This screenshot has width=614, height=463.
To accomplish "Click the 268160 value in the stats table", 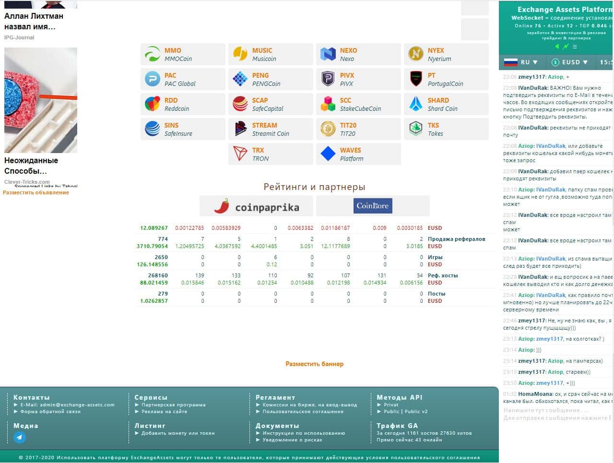I will pyautogui.click(x=158, y=275).
